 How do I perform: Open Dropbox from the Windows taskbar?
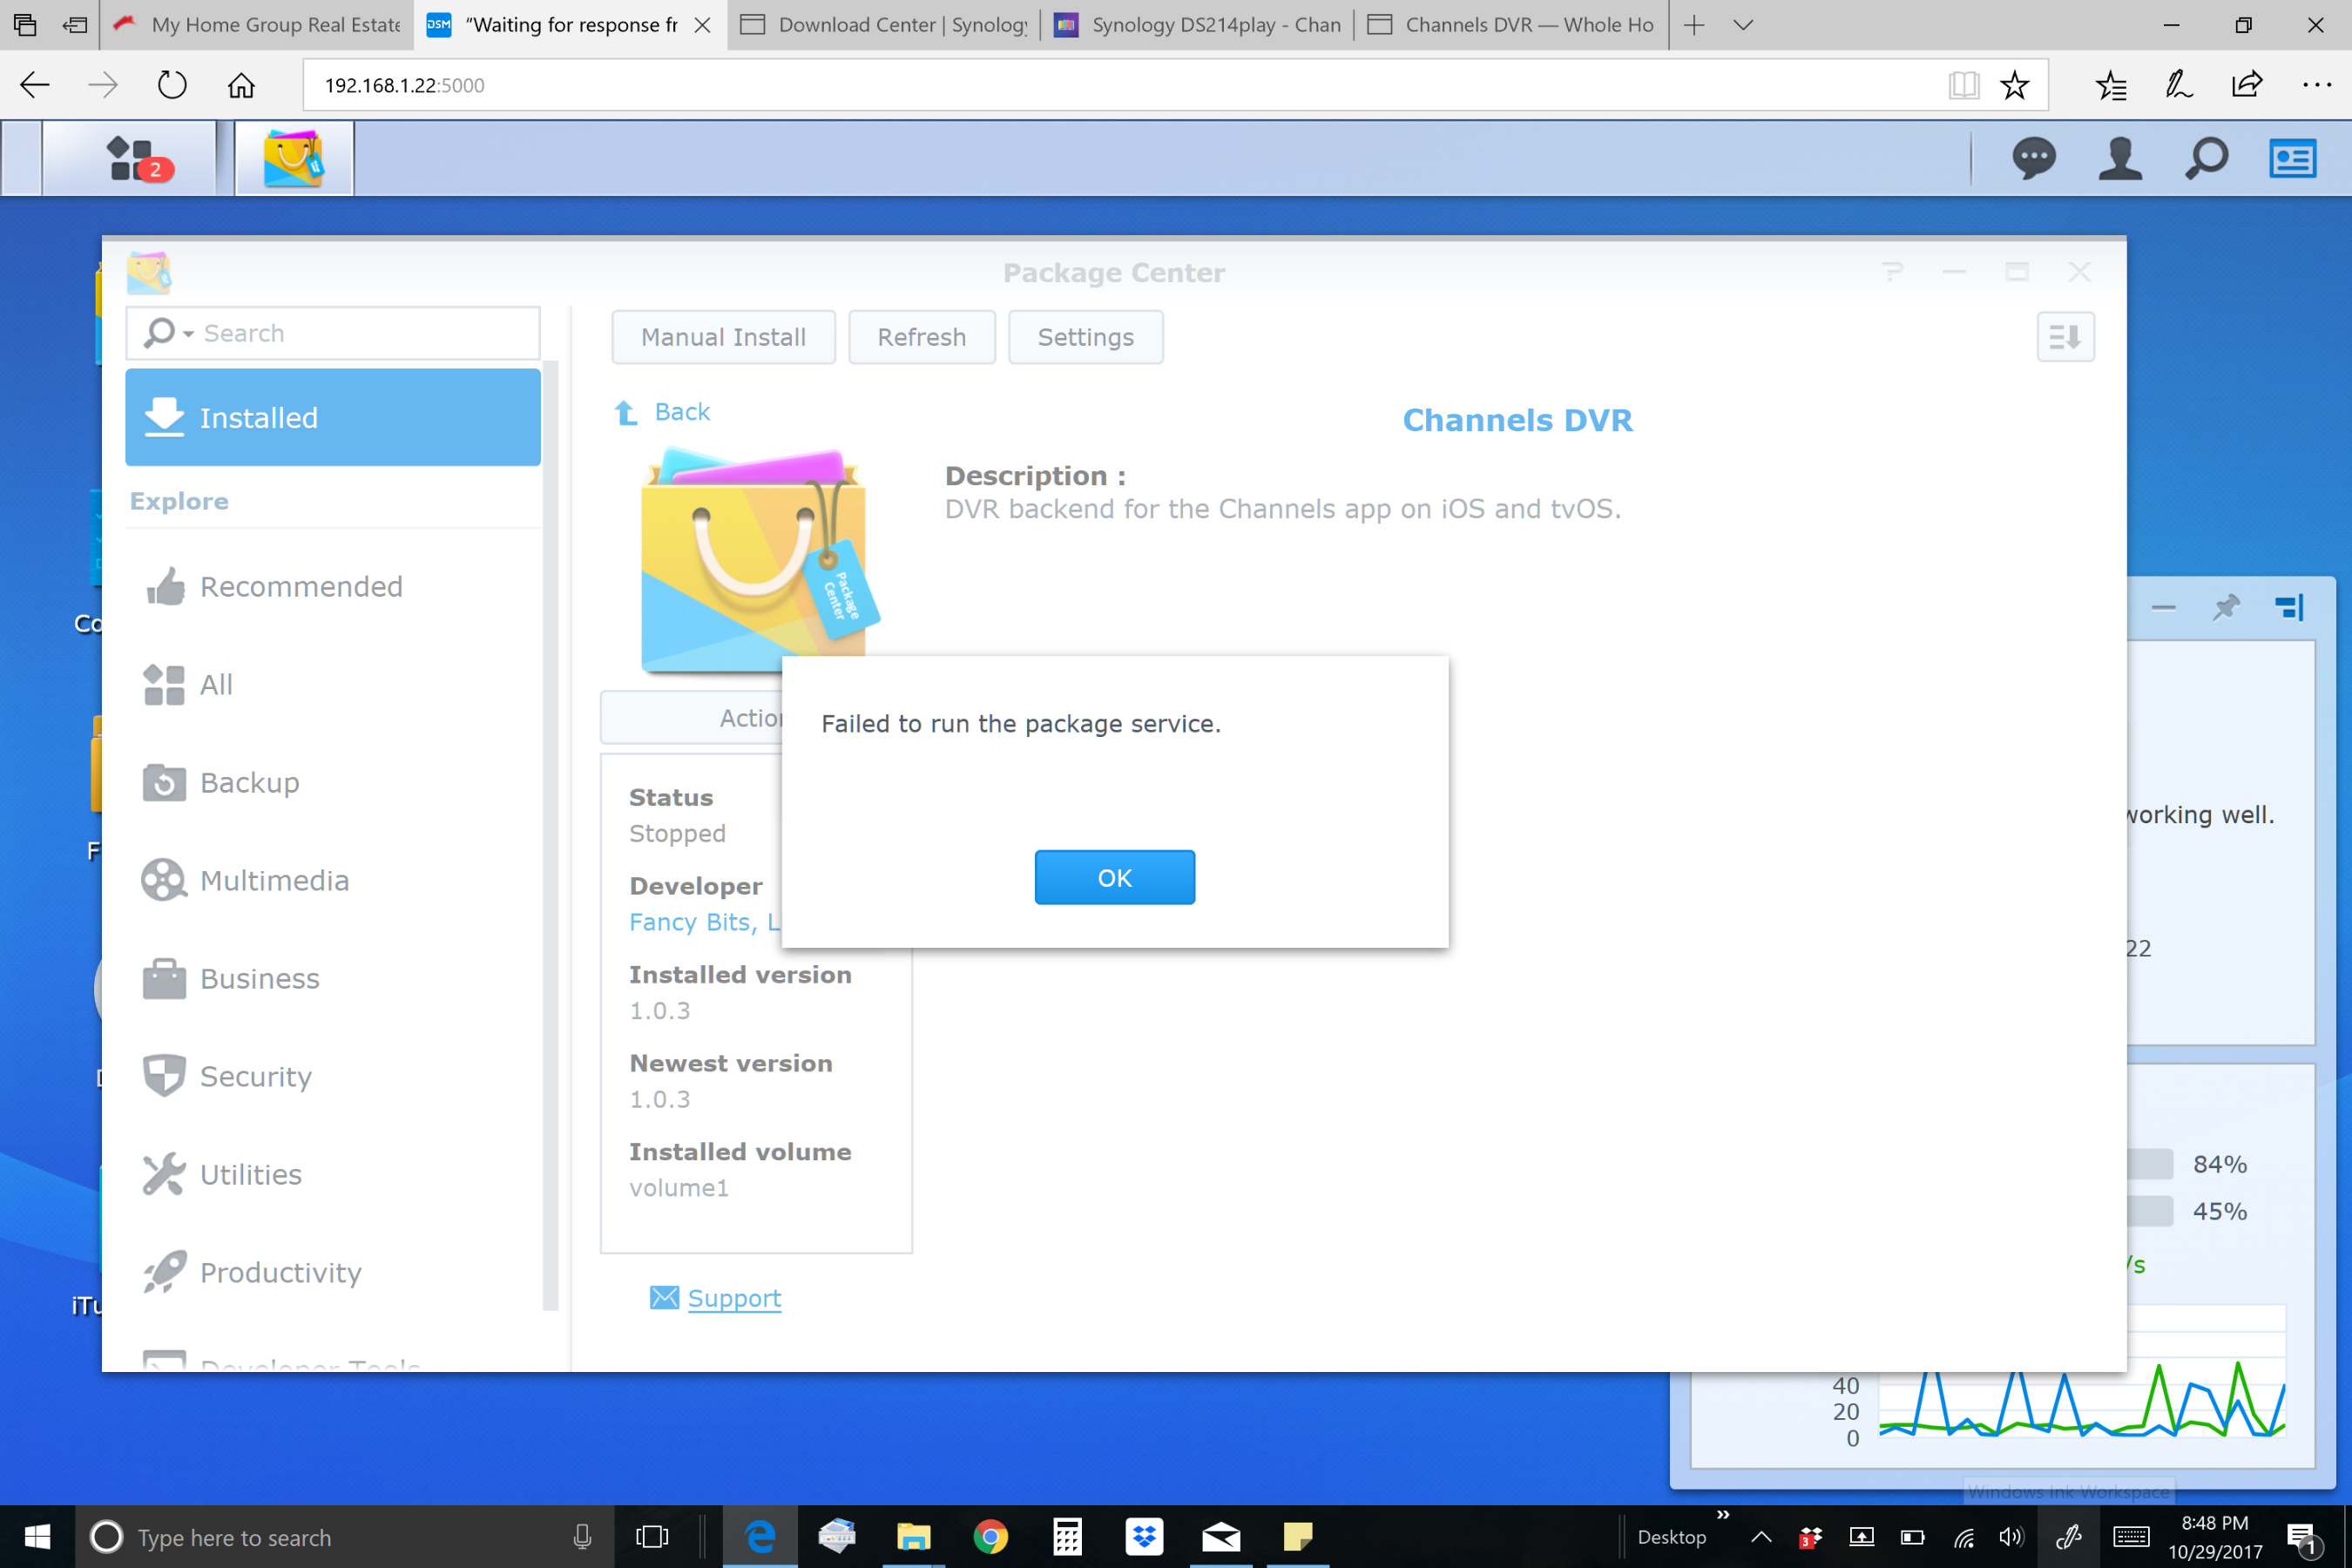[1144, 1537]
